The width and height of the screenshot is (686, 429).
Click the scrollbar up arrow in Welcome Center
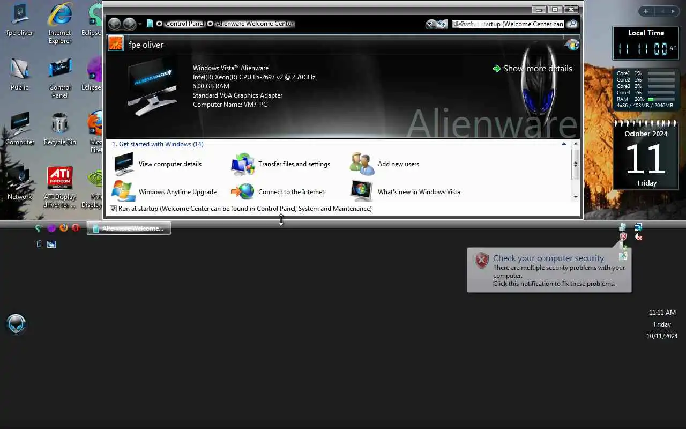[576, 144]
